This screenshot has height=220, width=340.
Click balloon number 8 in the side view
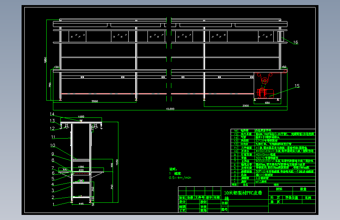pyautogui.click(x=53, y=160)
